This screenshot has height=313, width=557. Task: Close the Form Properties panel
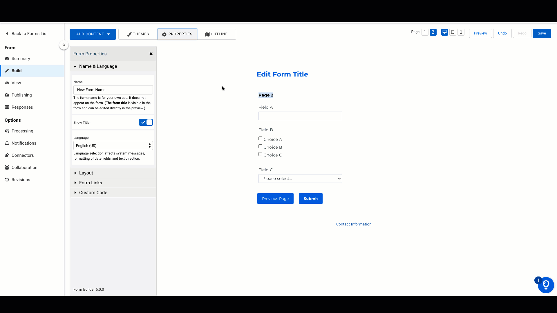click(151, 54)
